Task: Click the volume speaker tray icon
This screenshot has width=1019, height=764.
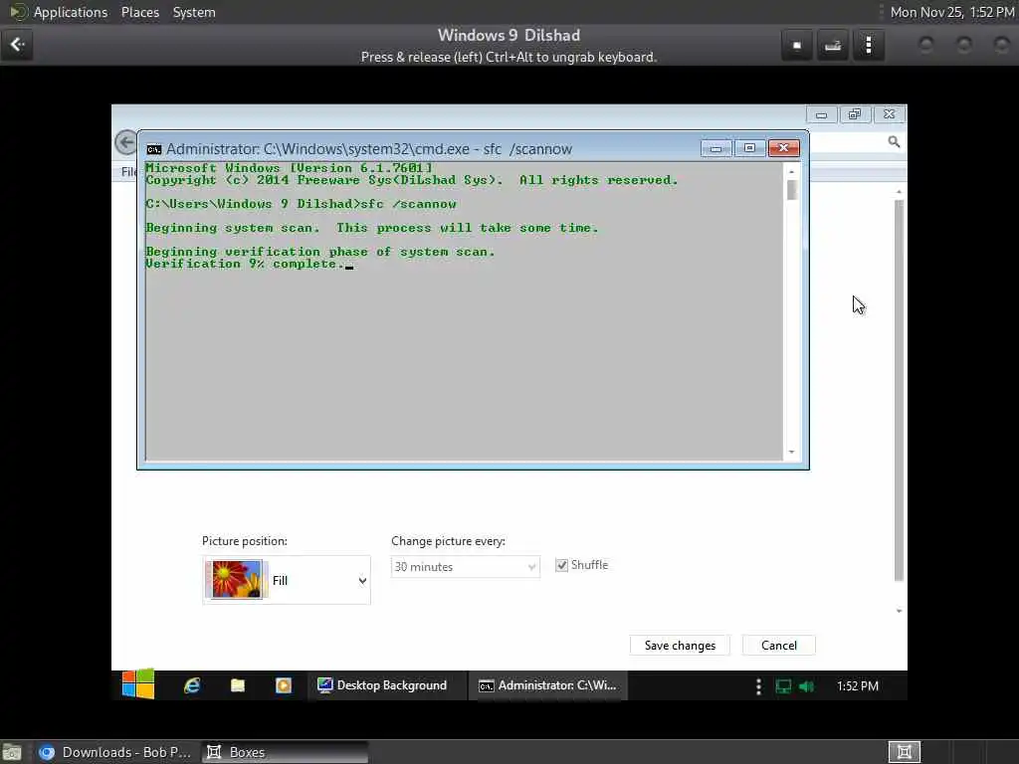Action: [x=806, y=686]
